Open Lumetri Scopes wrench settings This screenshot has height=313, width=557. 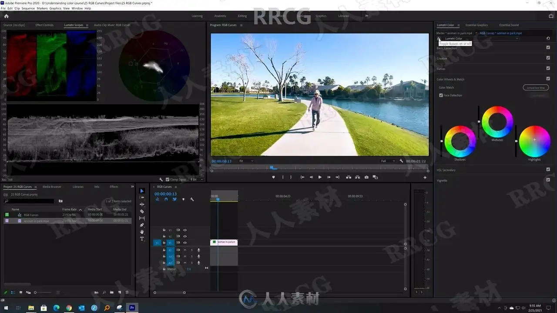pyautogui.click(x=161, y=180)
